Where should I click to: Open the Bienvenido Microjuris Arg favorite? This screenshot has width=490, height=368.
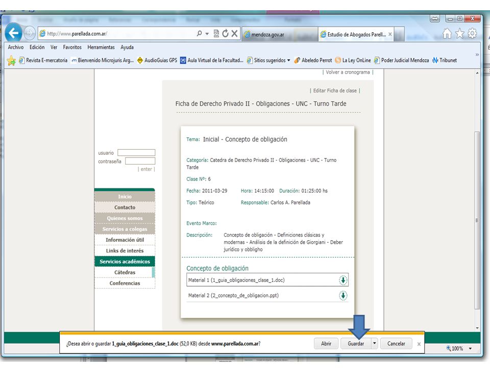[102, 60]
